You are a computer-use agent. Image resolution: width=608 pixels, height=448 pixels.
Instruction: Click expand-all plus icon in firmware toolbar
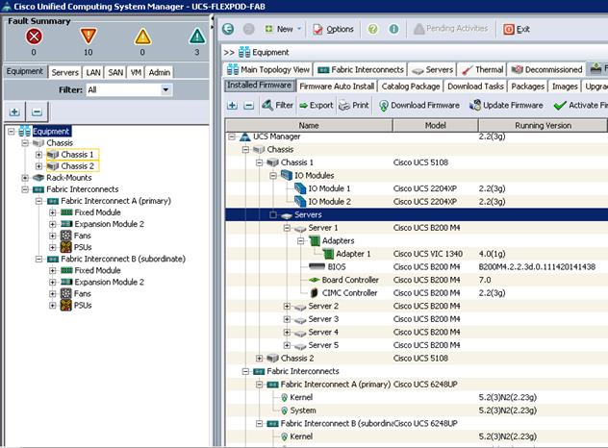(x=232, y=106)
